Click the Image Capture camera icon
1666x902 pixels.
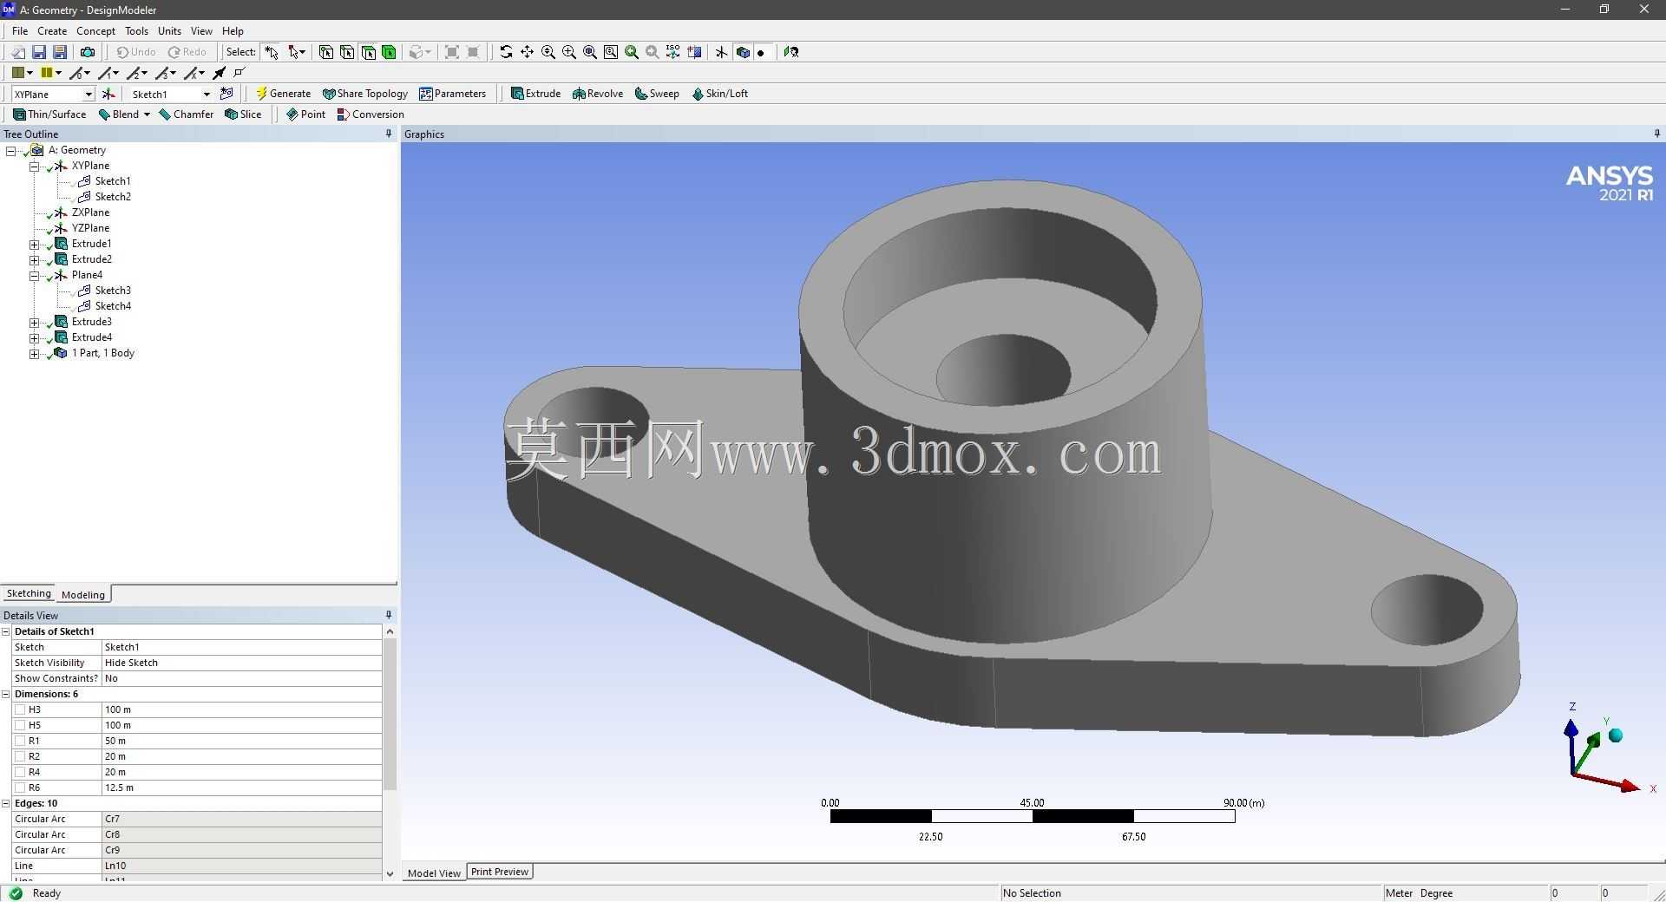pyautogui.click(x=88, y=52)
